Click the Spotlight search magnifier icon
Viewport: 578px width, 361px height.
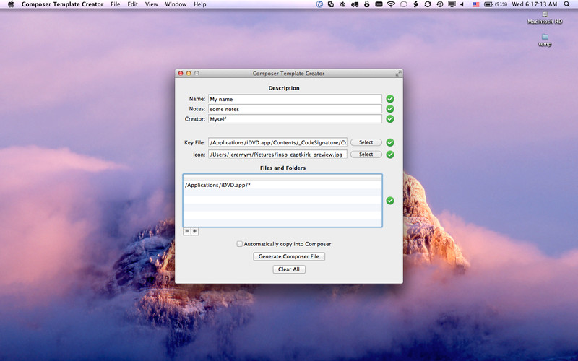coord(567,4)
